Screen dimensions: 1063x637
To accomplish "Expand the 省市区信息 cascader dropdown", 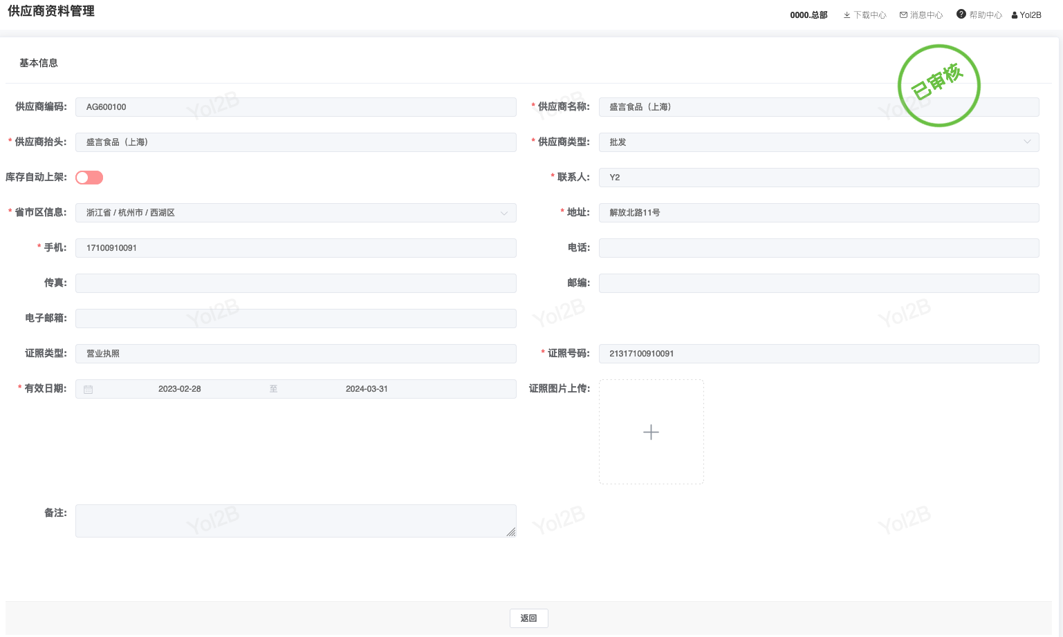I will [296, 213].
